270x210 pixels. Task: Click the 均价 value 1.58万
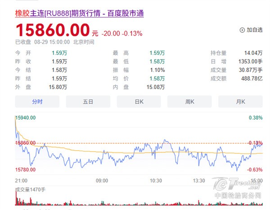click(157, 79)
